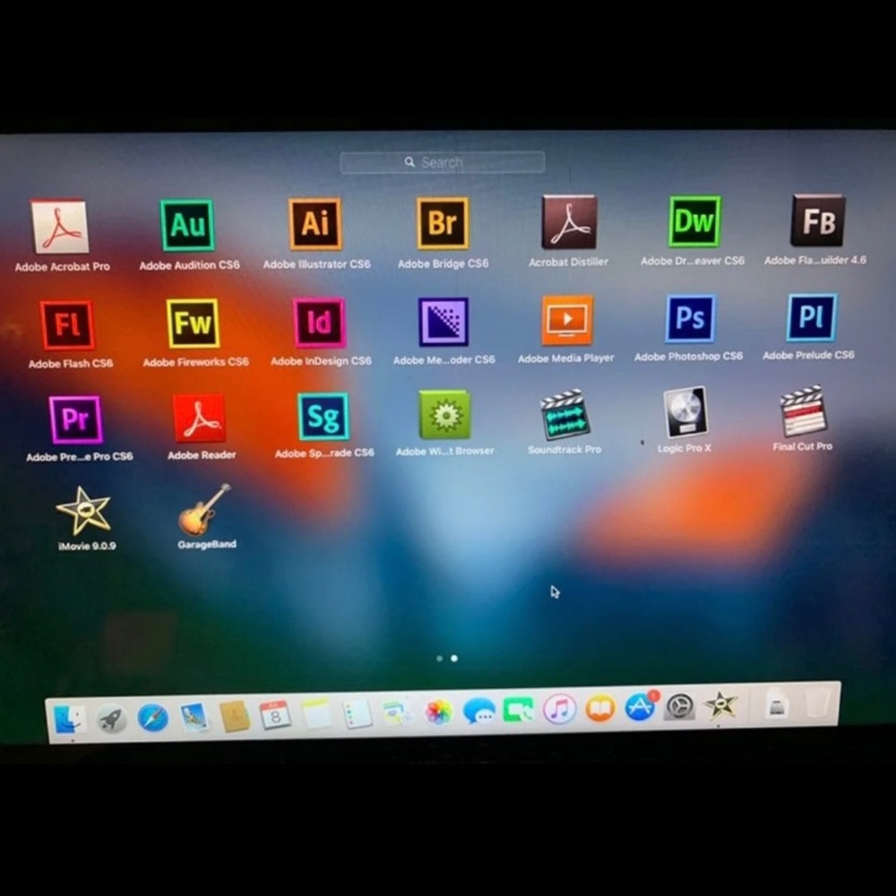
Task: Click the Launchpad rocket in the Dock
Action: [111, 719]
